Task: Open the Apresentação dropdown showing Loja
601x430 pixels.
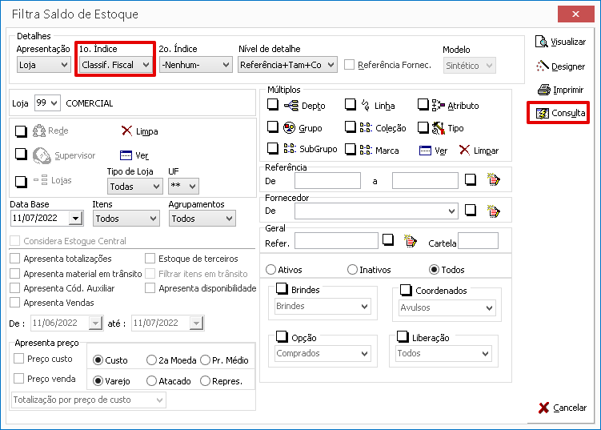Action: pyautogui.click(x=44, y=65)
